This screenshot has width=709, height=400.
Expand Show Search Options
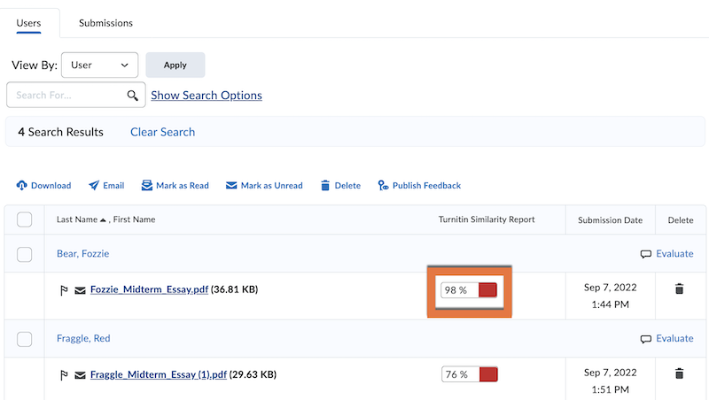point(206,95)
